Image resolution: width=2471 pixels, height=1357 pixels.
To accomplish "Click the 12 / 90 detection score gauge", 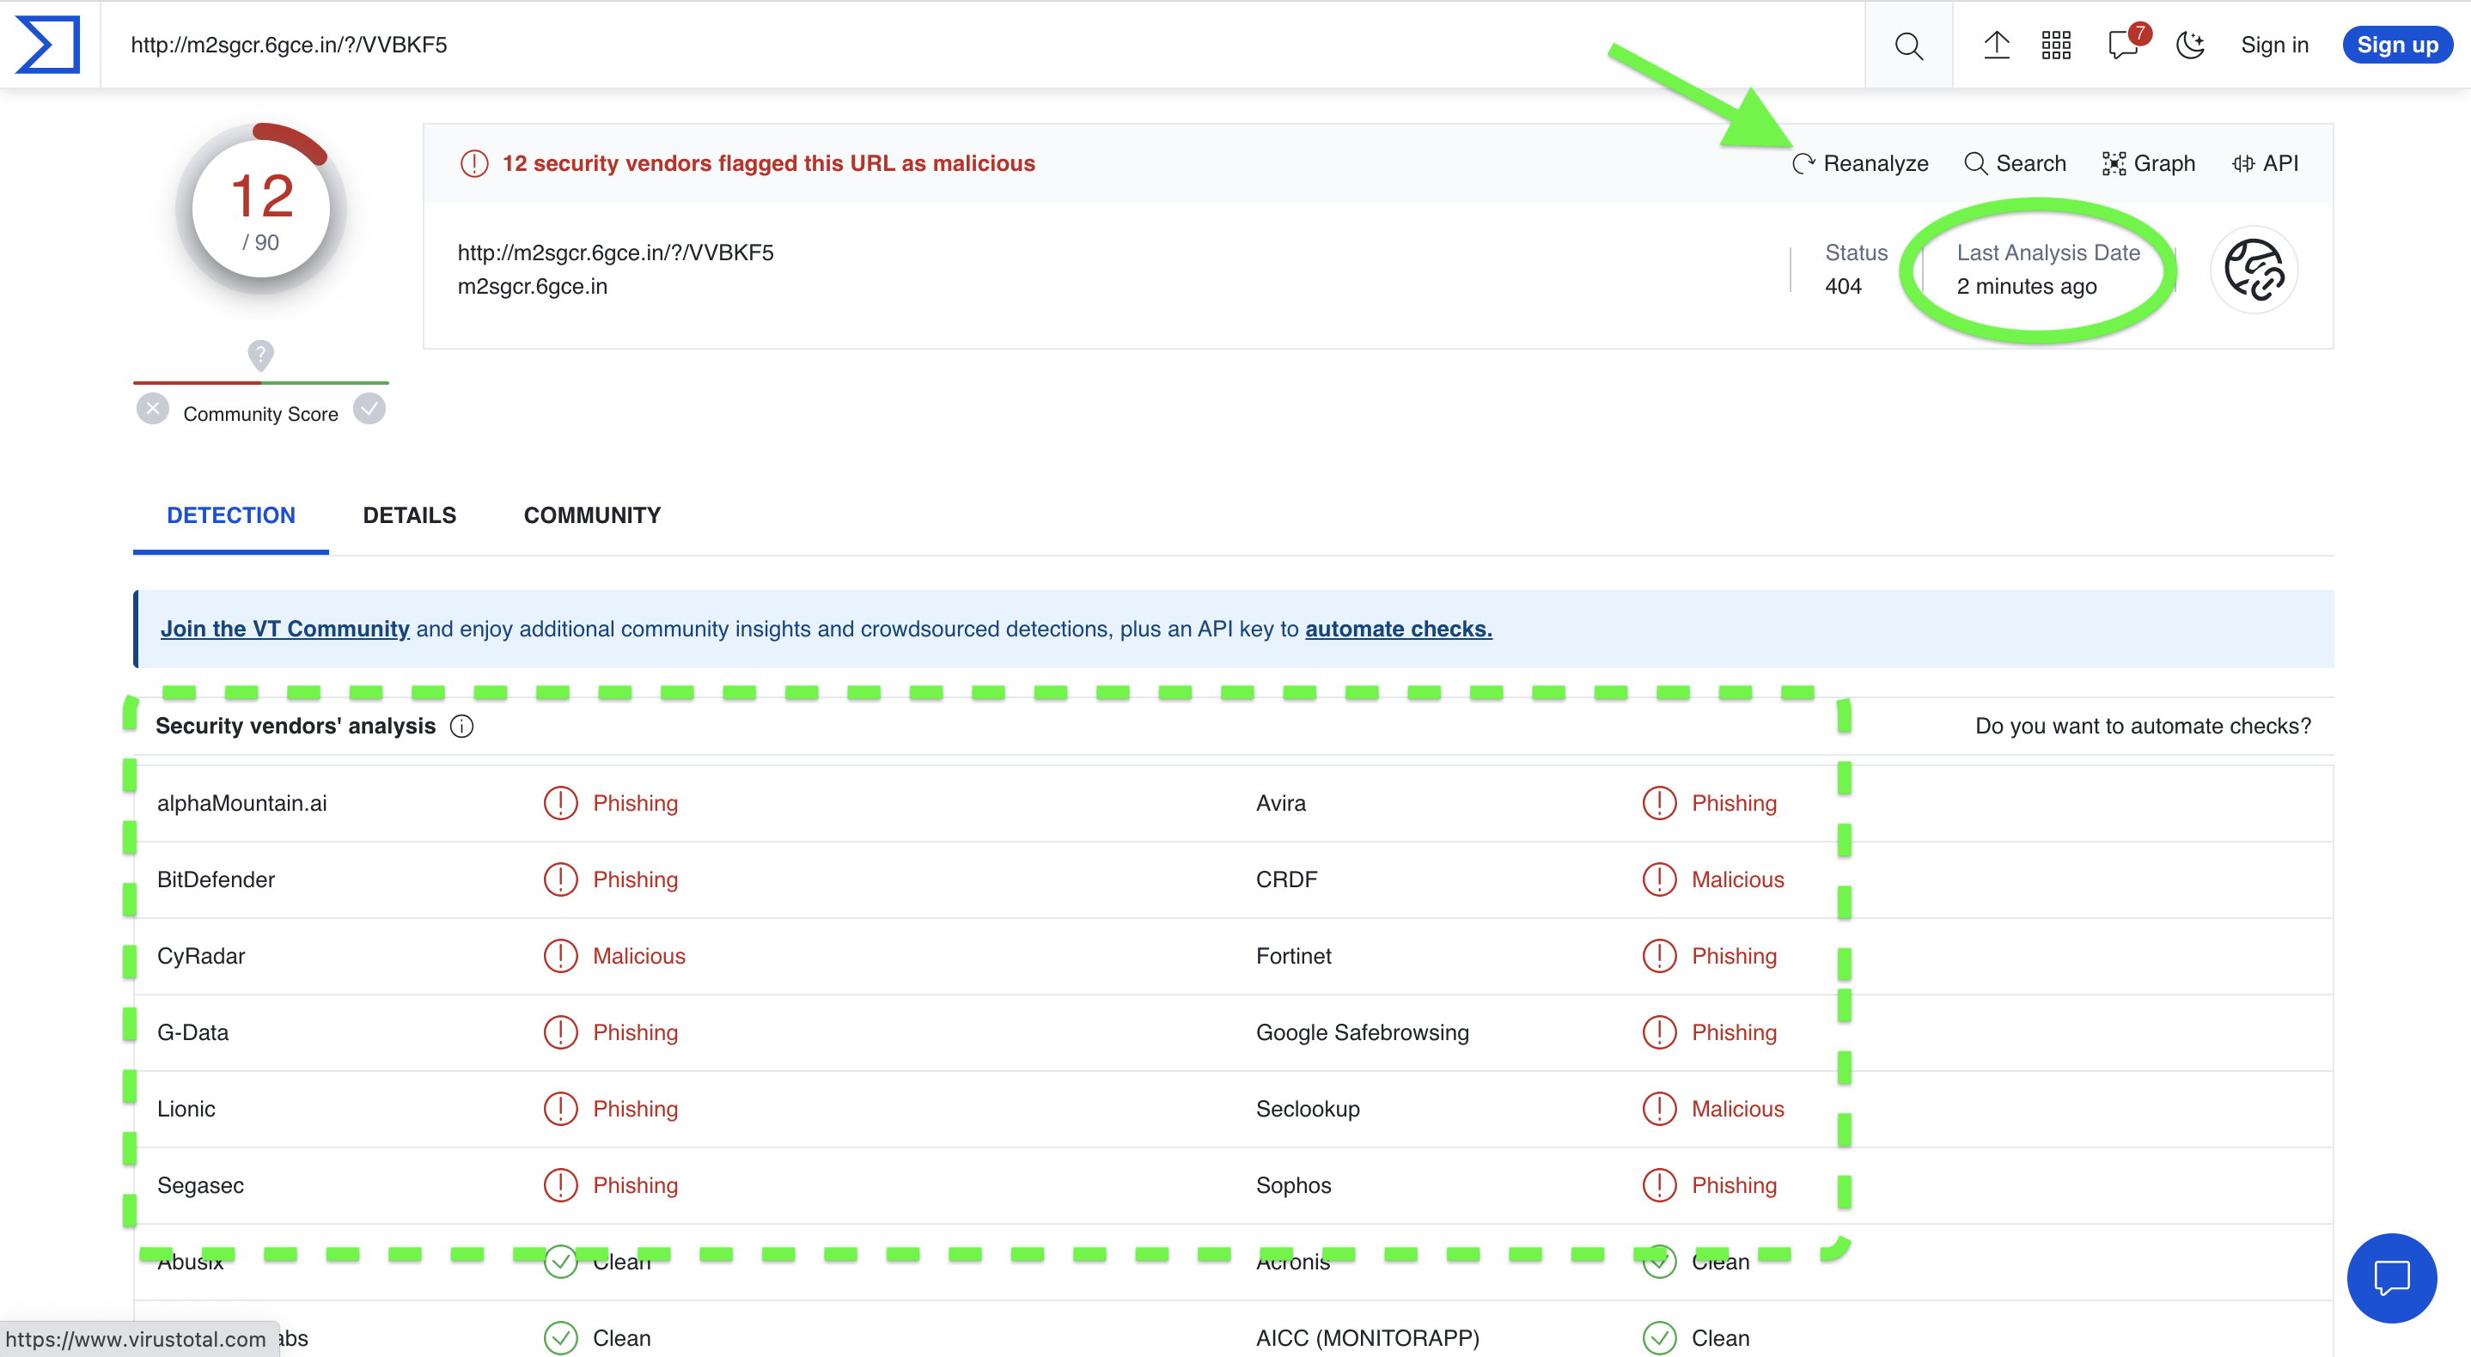I will pos(261,209).
